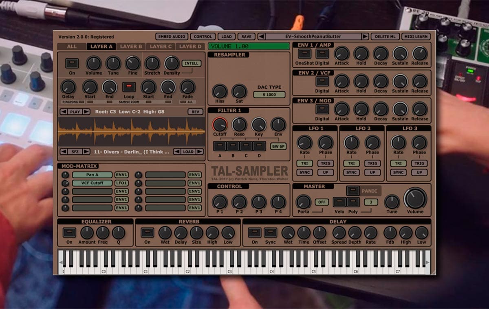The image size is (489, 309).
Task: Click the right arrow beside PLAY
Action: pyautogui.click(x=86, y=111)
